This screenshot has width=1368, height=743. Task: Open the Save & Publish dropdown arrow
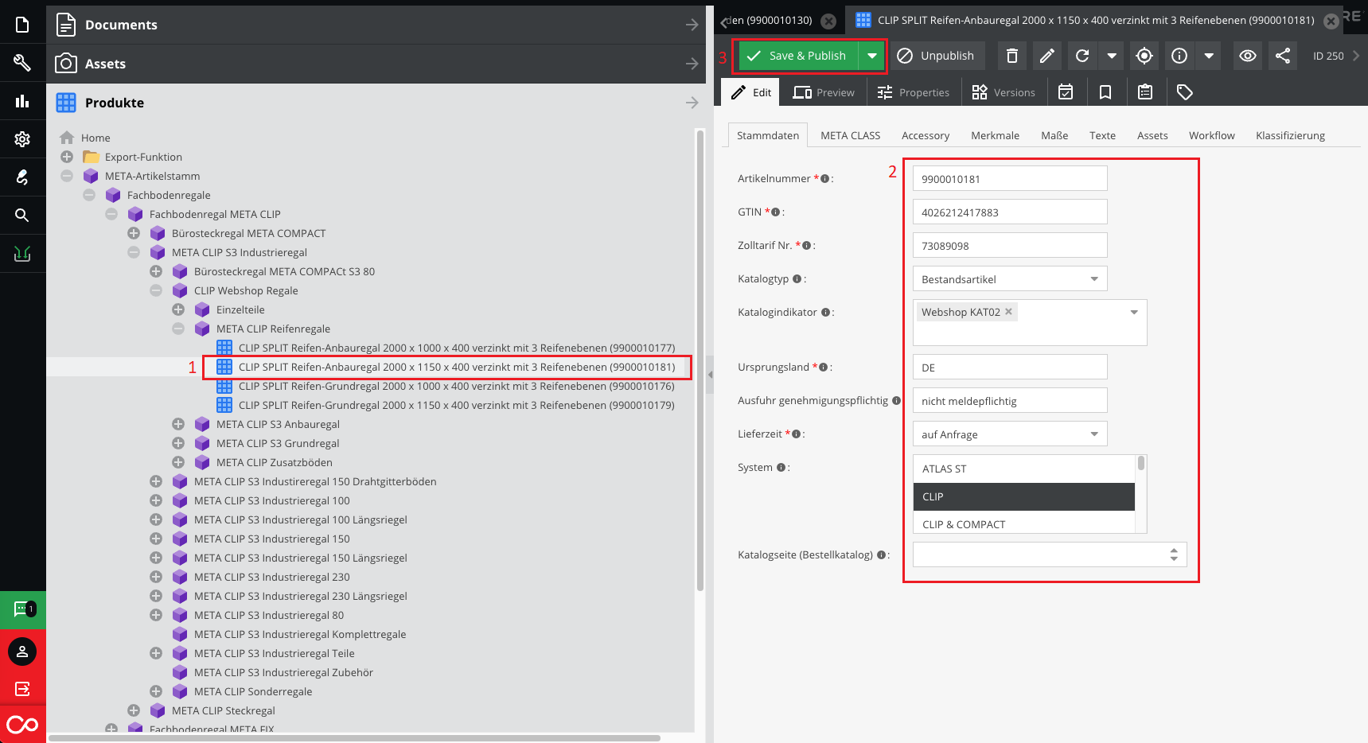(x=872, y=56)
